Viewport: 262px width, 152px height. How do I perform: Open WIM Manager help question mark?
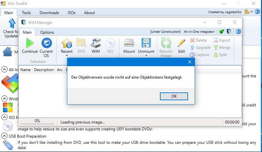(238, 31)
